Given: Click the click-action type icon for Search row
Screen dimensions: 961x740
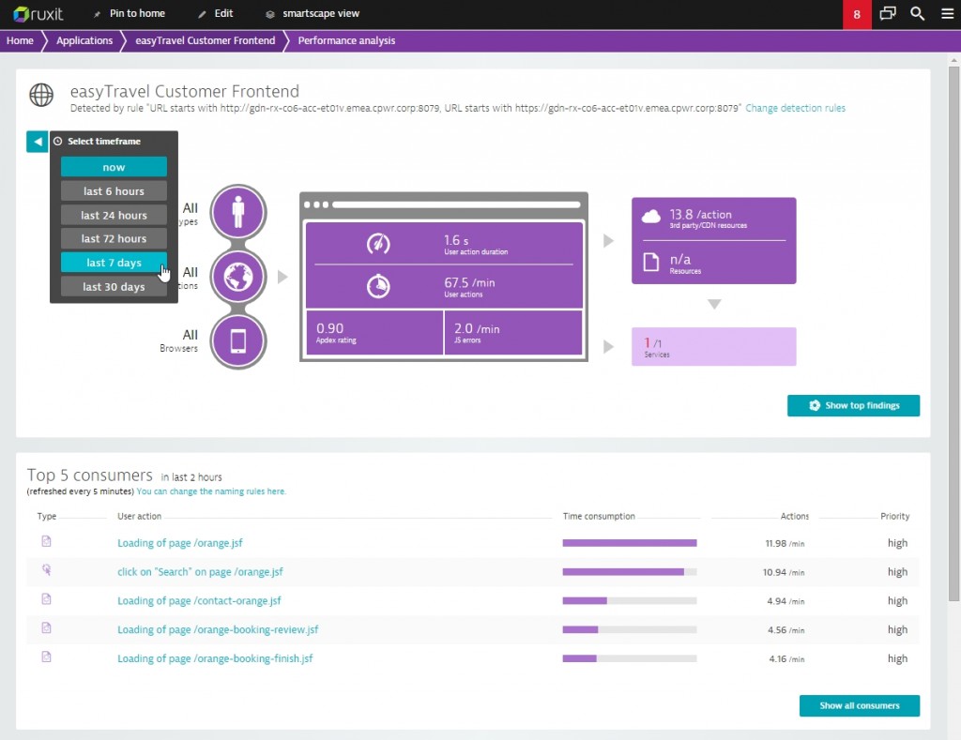Looking at the screenshot, I should click(x=47, y=570).
